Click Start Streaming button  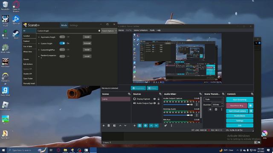click(240, 100)
